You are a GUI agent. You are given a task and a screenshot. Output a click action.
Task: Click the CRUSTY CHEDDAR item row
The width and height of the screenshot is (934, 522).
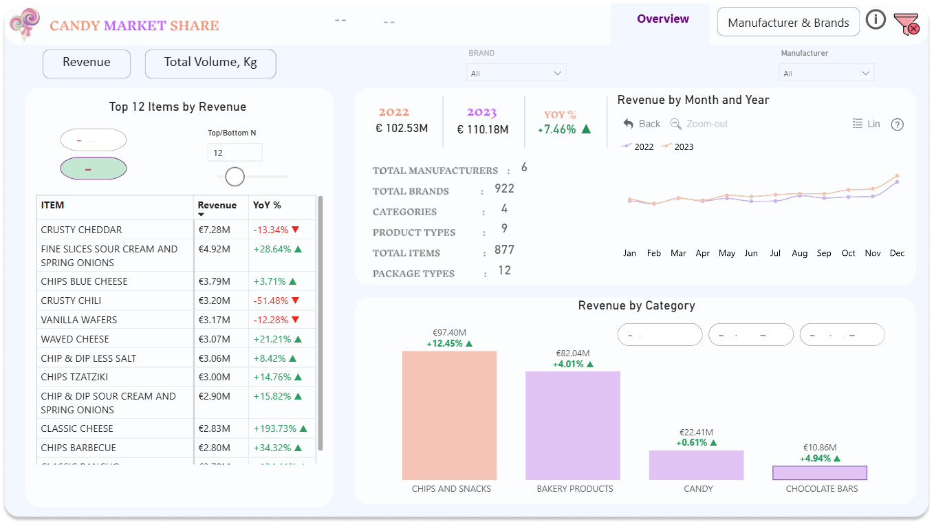pyautogui.click(x=177, y=230)
